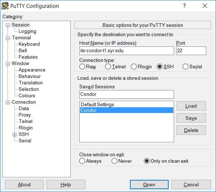Click the Saved Sessions name field
The image size is (216, 192).
[x=126, y=94]
